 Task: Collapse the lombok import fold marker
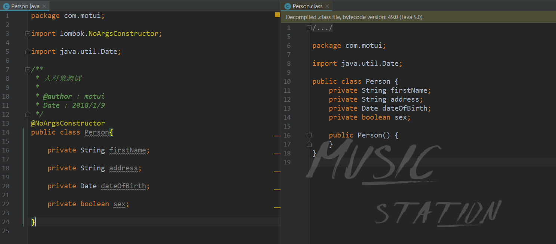point(28,34)
